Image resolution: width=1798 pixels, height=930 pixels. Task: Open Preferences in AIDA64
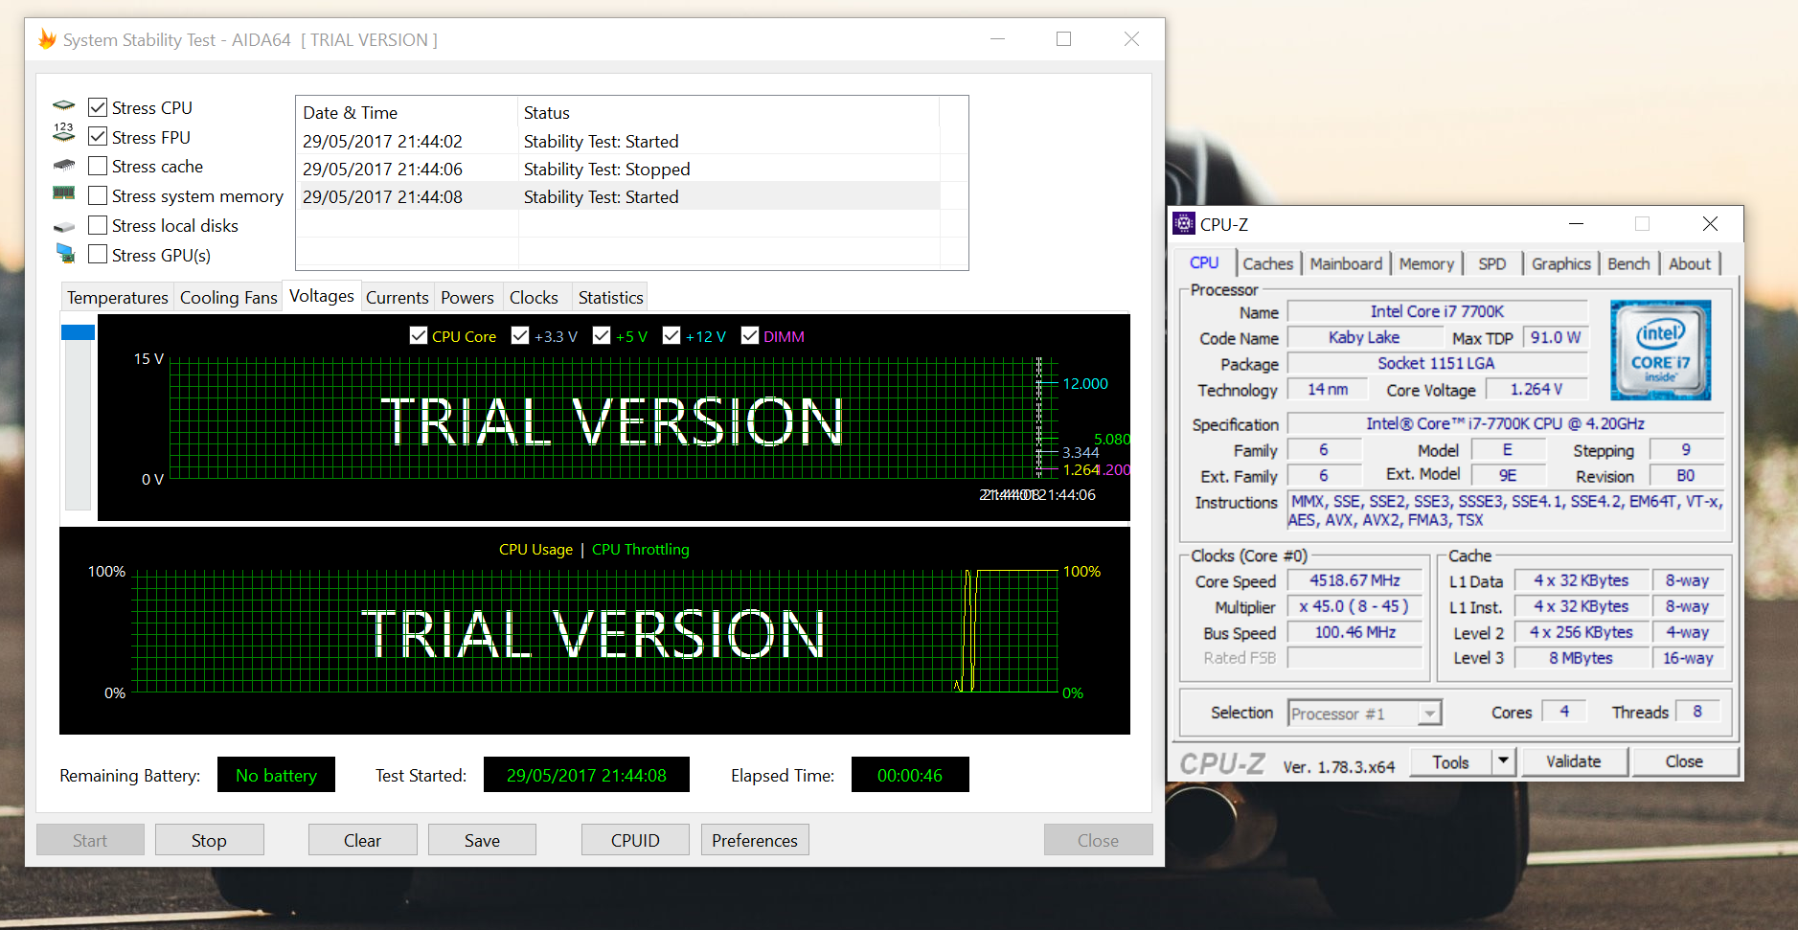coord(755,840)
